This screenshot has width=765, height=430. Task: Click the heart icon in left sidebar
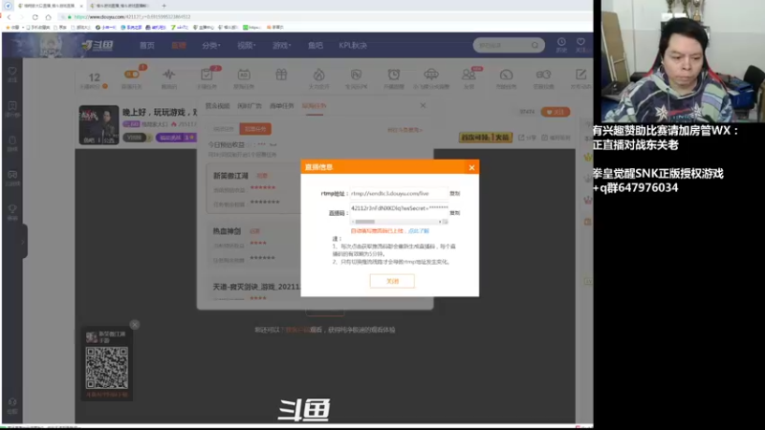(12, 71)
